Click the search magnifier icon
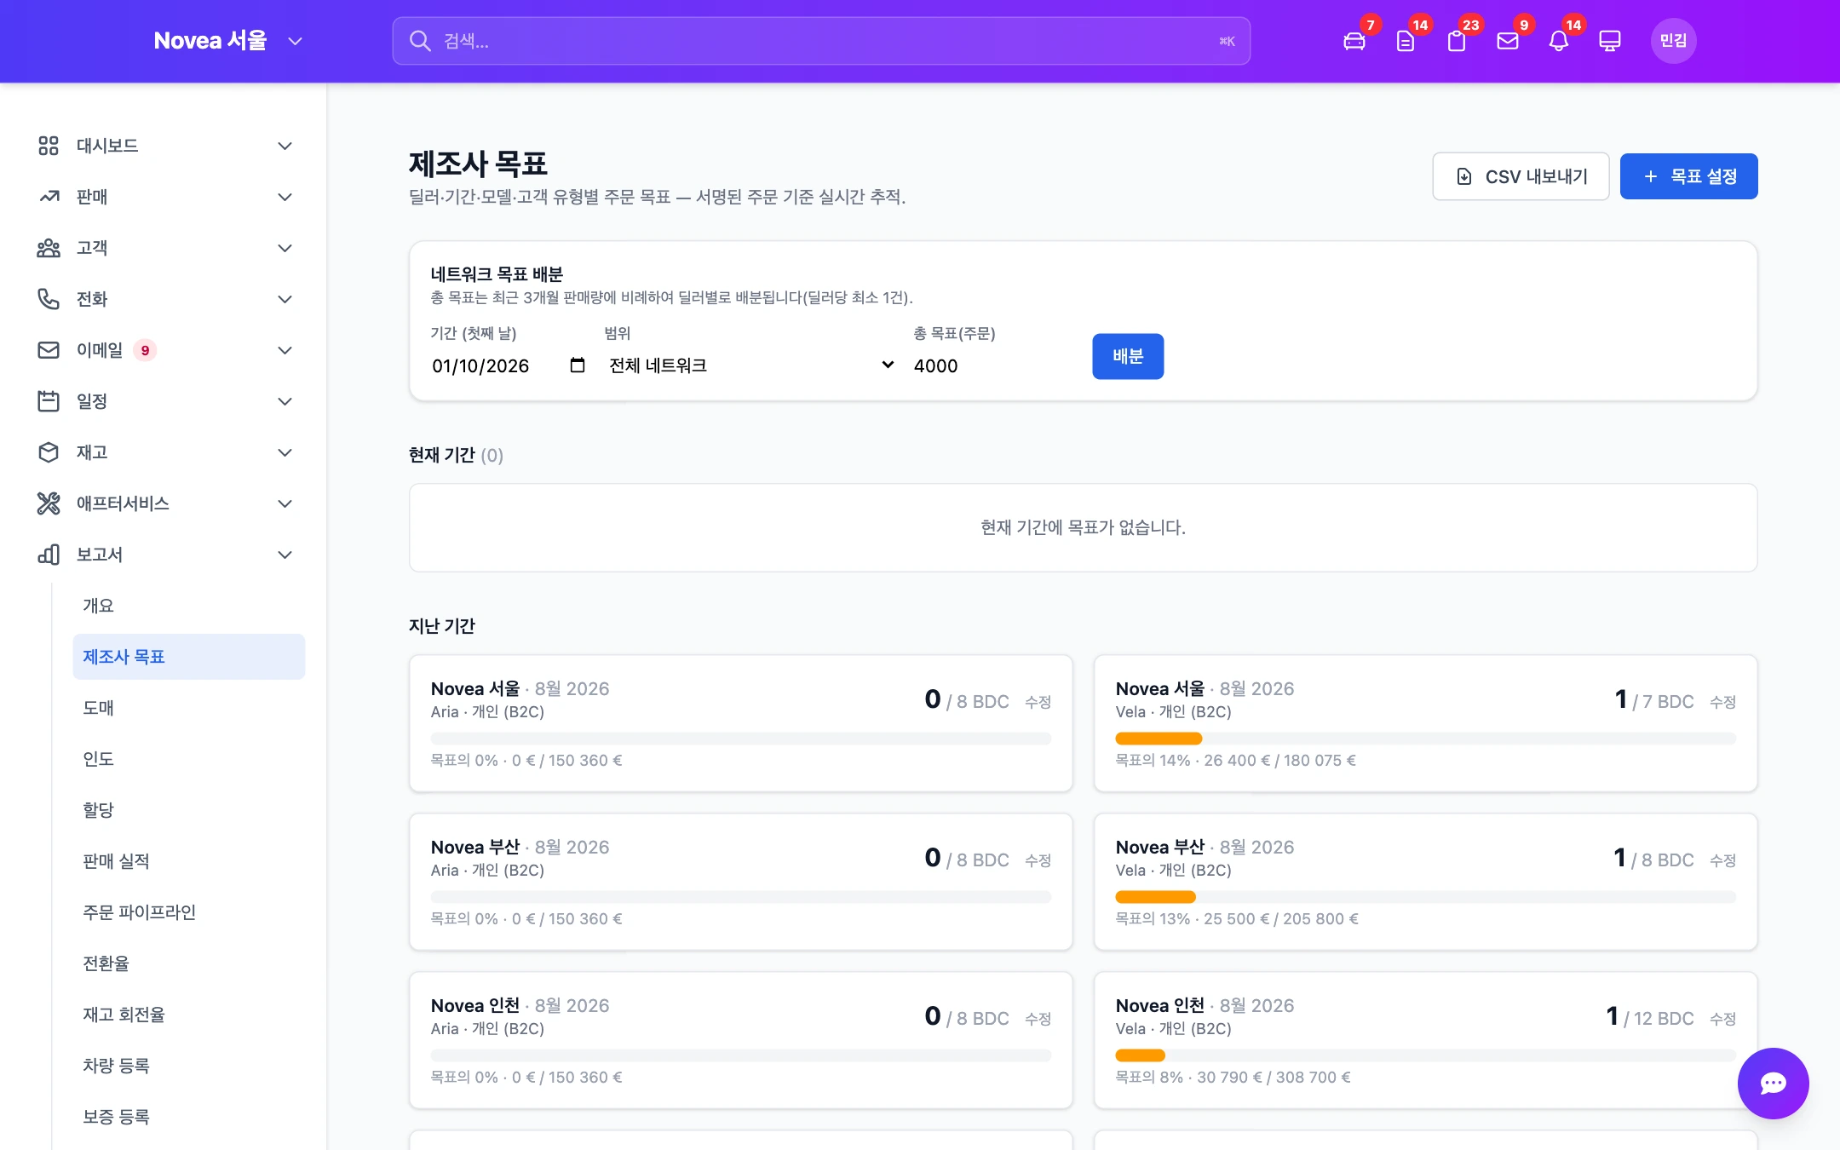The height and width of the screenshot is (1150, 1840). click(419, 41)
